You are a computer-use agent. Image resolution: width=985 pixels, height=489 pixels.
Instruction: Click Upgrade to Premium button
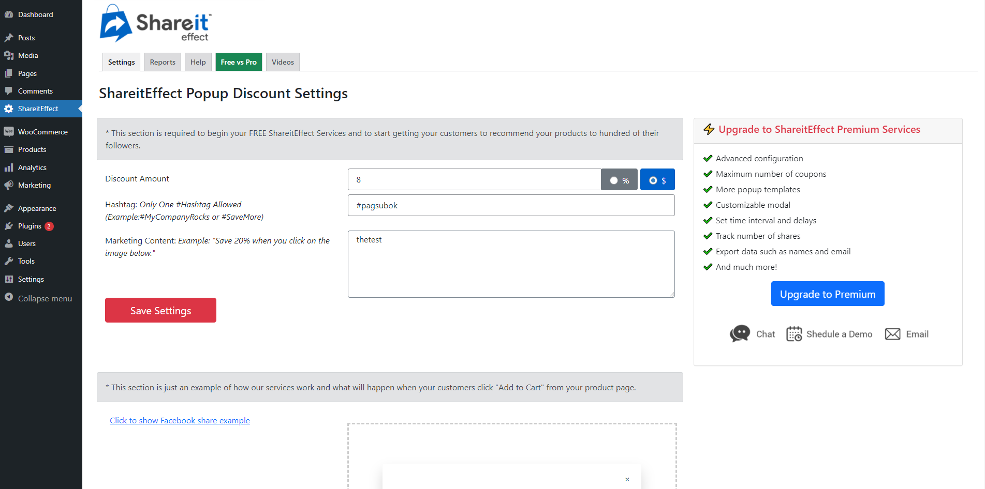pos(828,294)
